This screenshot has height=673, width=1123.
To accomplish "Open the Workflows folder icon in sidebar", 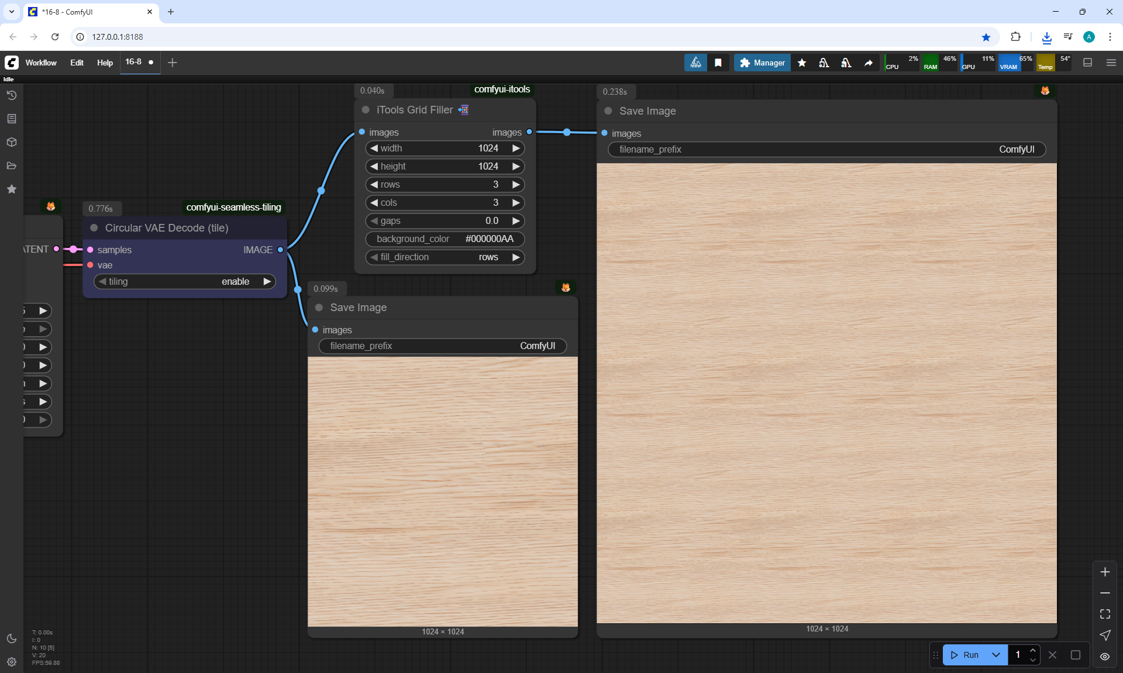I will tap(12, 165).
